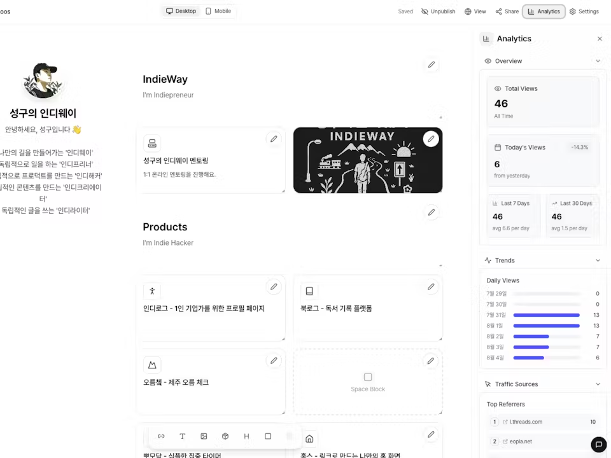Click the 3D cube block icon
This screenshot has width=611, height=458.
(225, 436)
